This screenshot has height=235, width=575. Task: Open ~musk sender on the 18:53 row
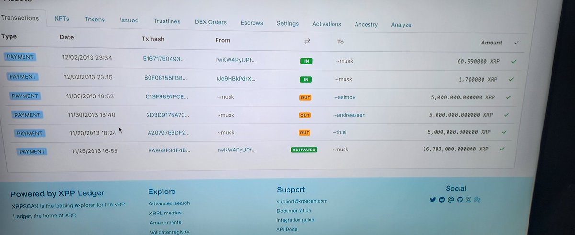[x=226, y=97]
